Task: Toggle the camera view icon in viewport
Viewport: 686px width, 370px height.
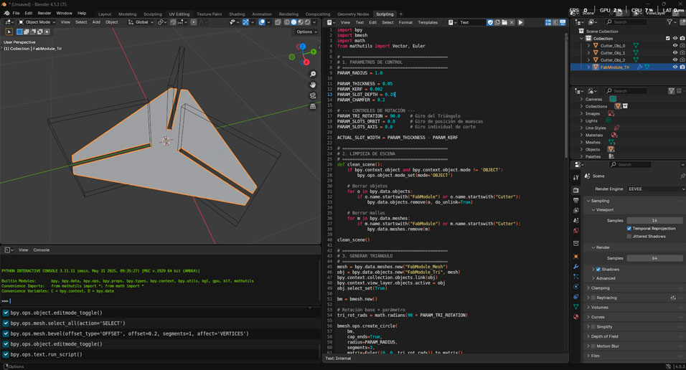Action: coord(313,96)
